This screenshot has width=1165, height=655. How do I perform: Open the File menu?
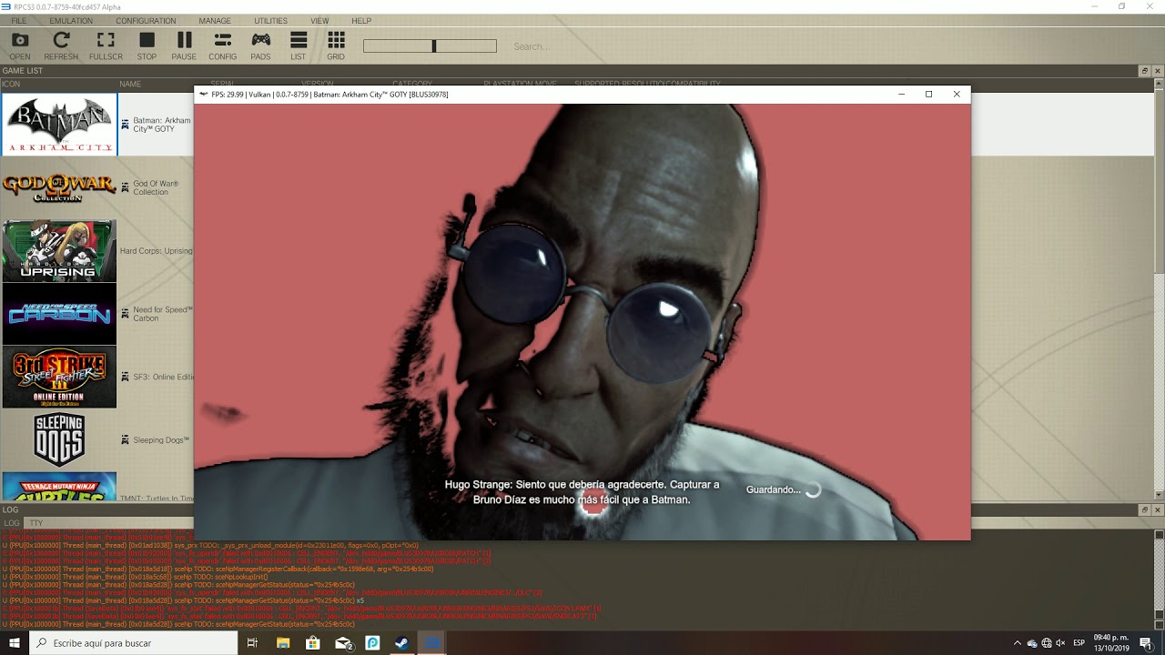point(19,21)
